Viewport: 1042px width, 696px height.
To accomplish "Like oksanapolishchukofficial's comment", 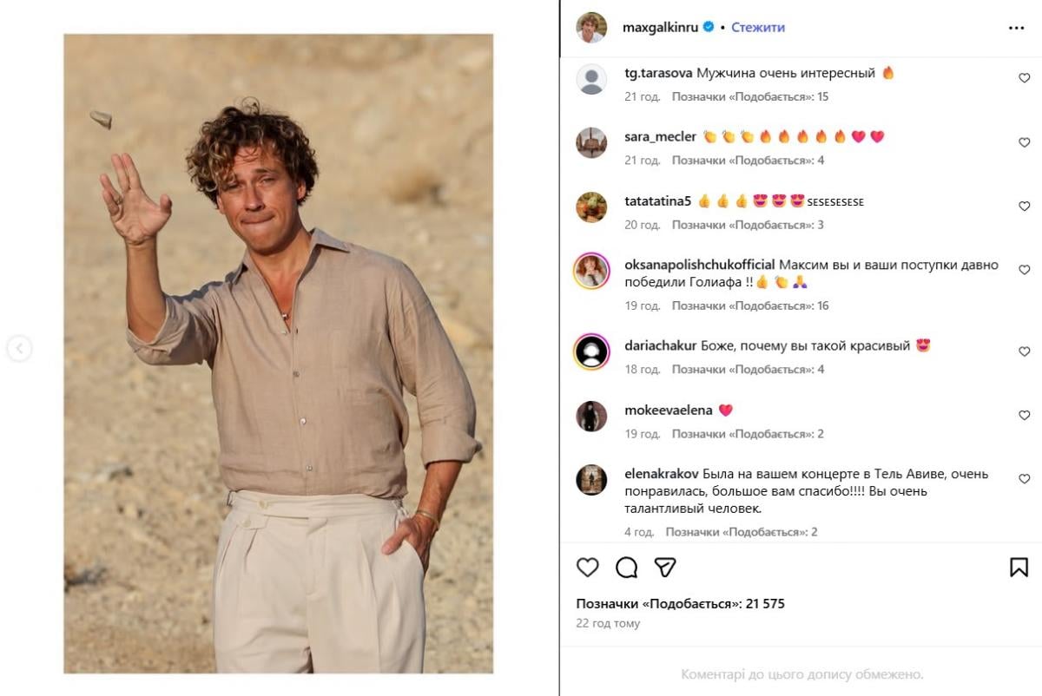I will [1024, 270].
